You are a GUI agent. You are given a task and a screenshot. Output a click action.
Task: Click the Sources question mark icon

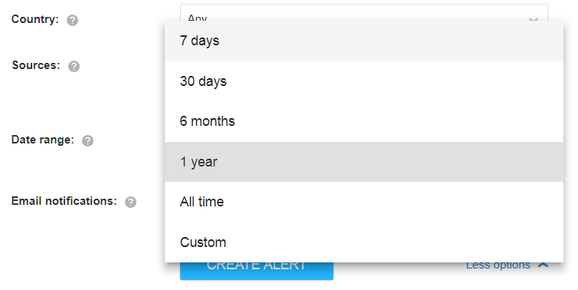click(x=74, y=66)
